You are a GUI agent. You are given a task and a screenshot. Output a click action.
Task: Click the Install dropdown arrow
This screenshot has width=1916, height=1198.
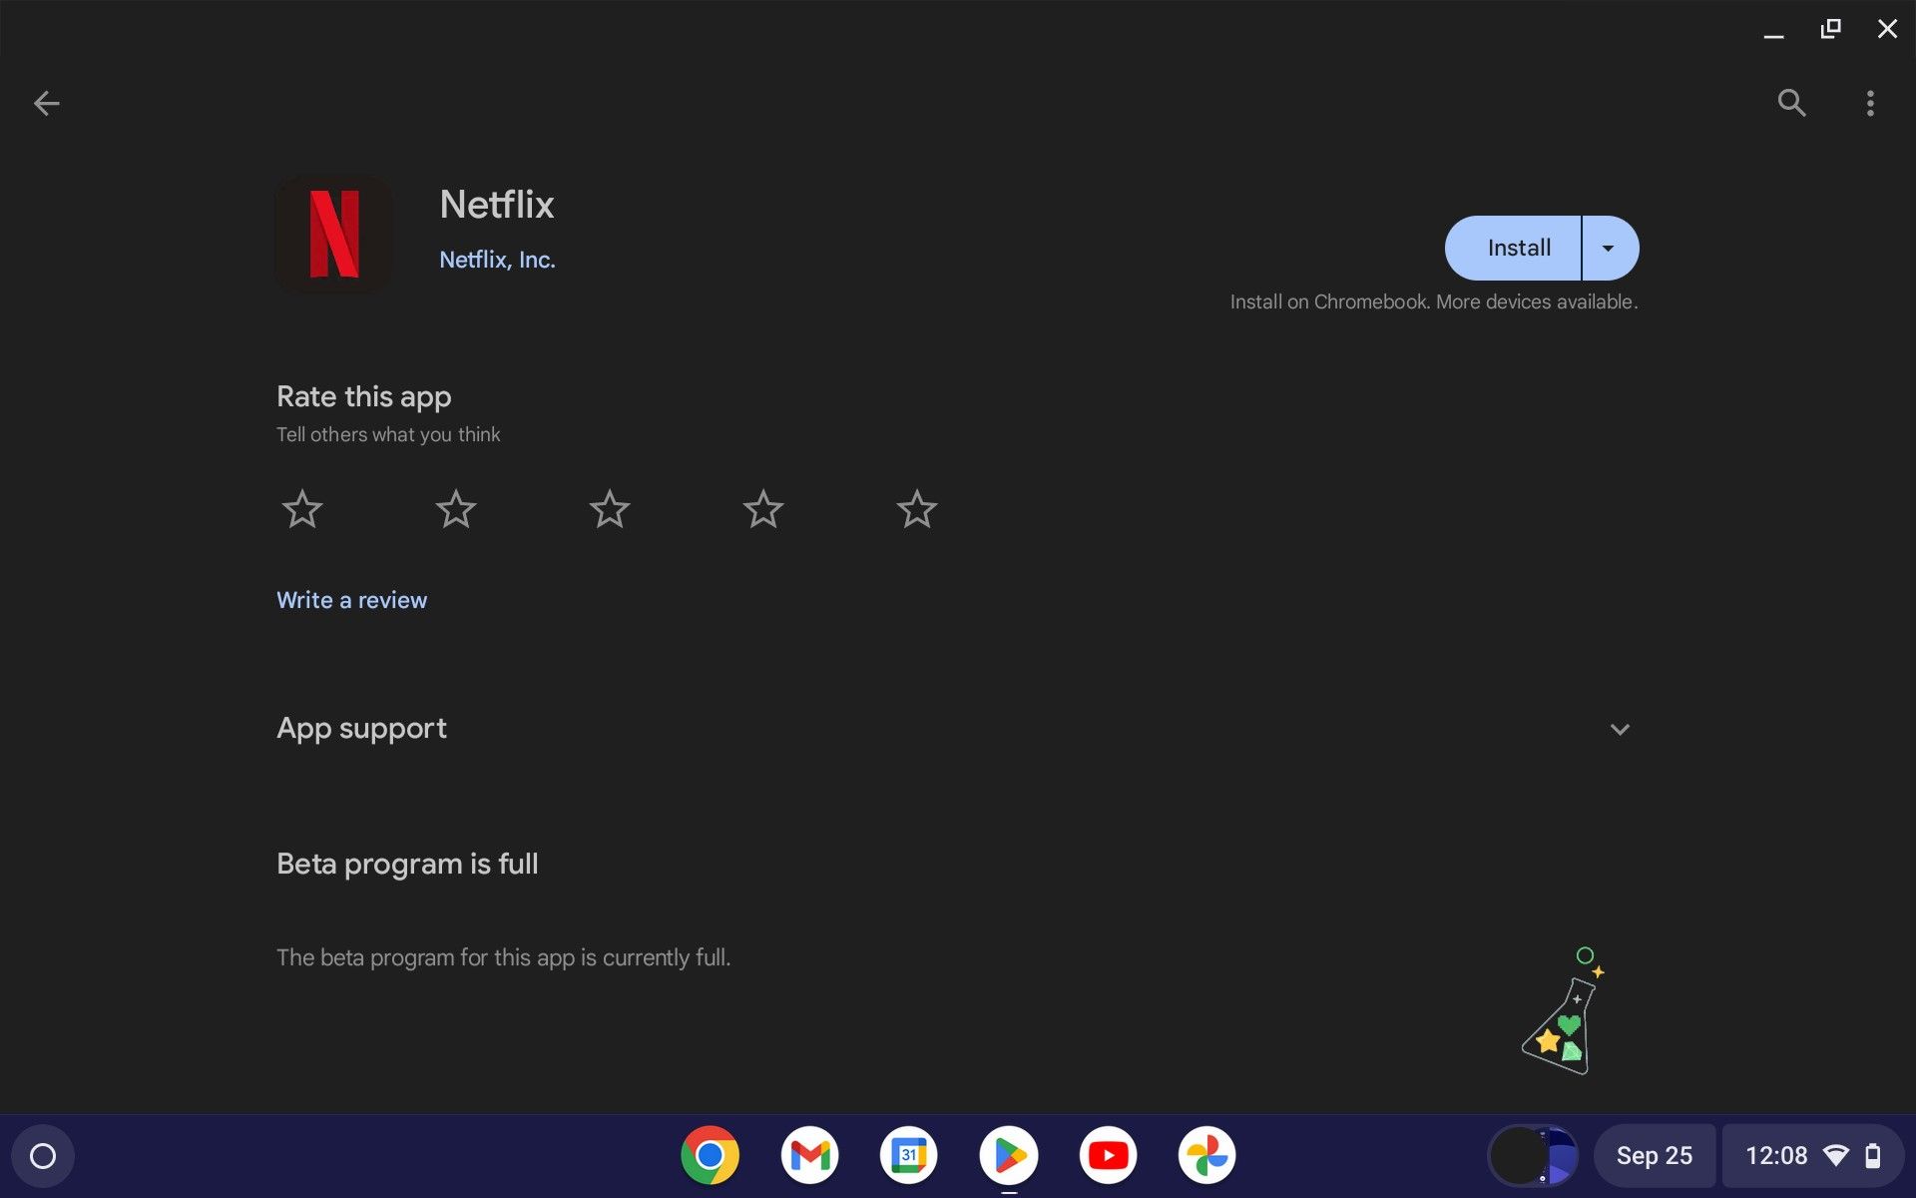[1607, 247]
